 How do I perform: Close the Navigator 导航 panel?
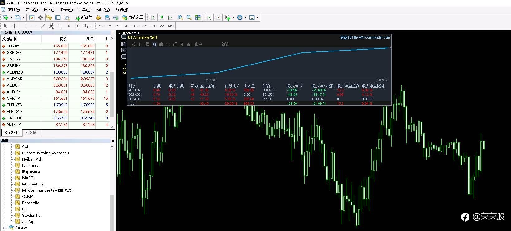pyautogui.click(x=113, y=141)
